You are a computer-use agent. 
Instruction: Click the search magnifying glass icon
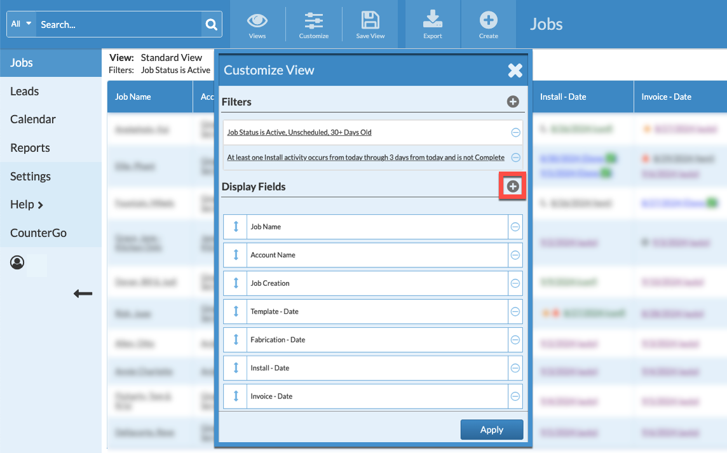coord(211,25)
